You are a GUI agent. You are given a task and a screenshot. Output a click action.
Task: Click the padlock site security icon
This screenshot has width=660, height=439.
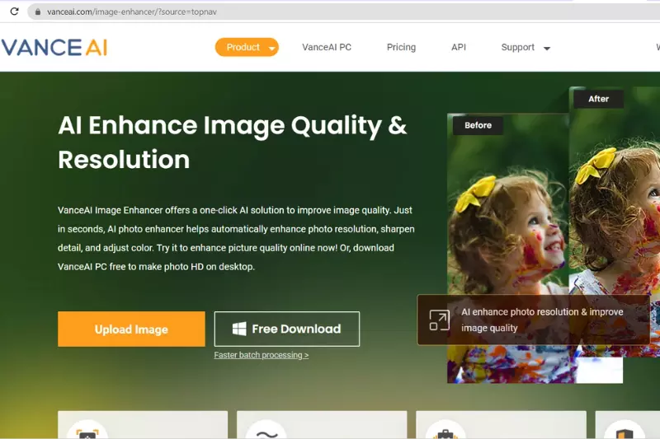point(35,12)
